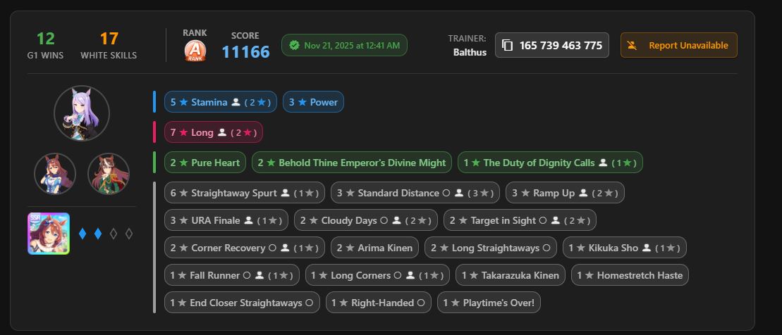The width and height of the screenshot is (782, 335).
Task: Click the A rank badge icon
Action: 195,51
